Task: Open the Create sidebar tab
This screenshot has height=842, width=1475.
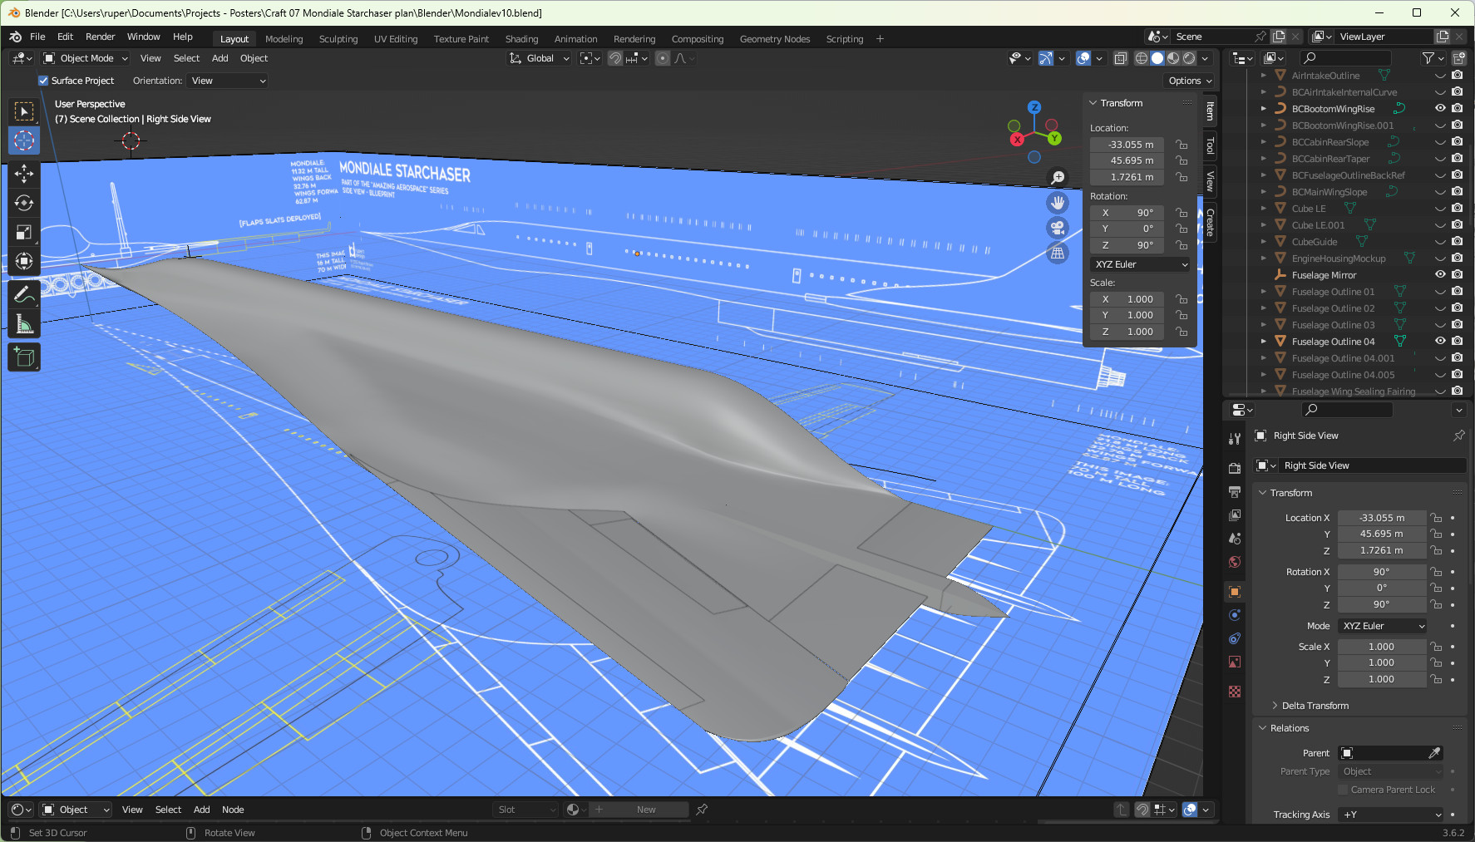Action: tap(1210, 222)
